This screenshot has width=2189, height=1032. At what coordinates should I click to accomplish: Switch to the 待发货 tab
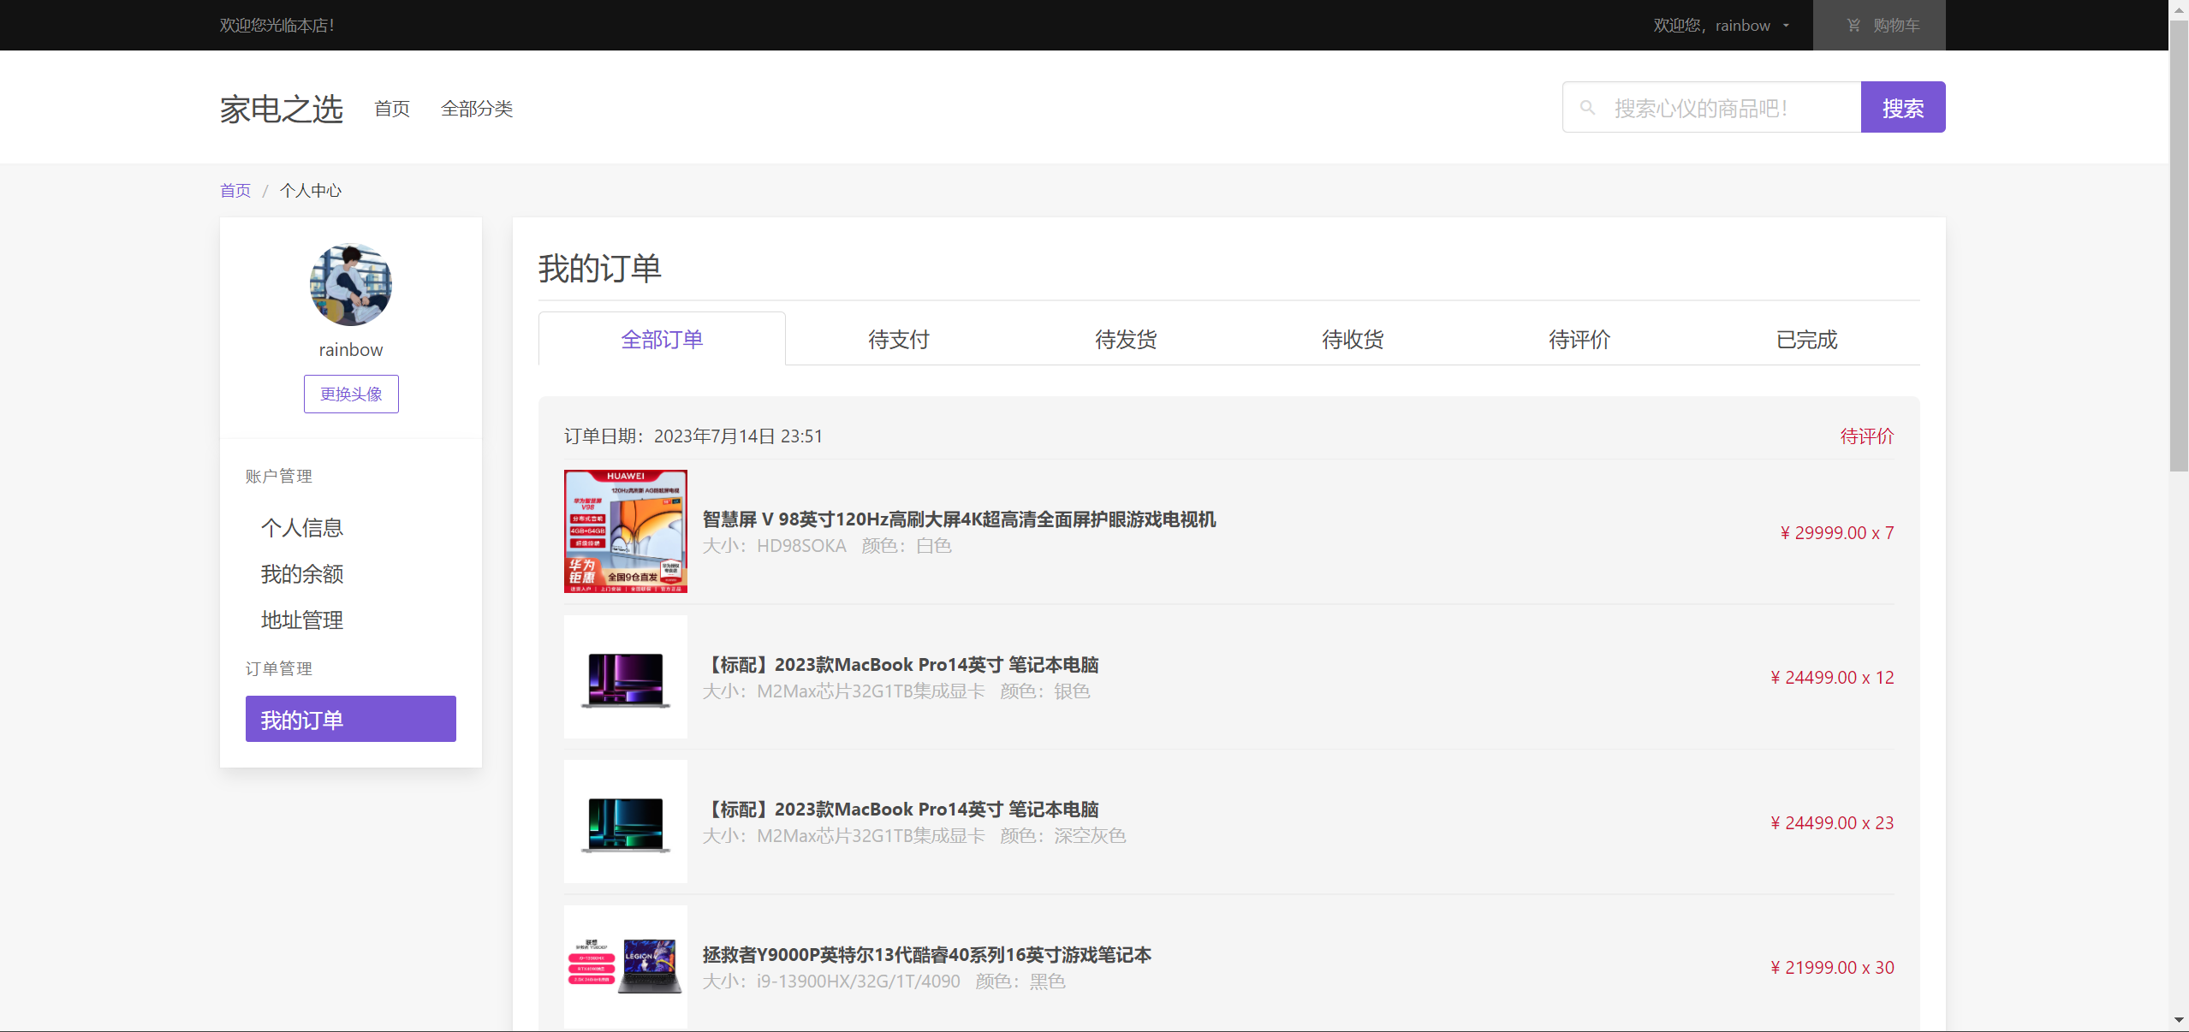pos(1125,340)
